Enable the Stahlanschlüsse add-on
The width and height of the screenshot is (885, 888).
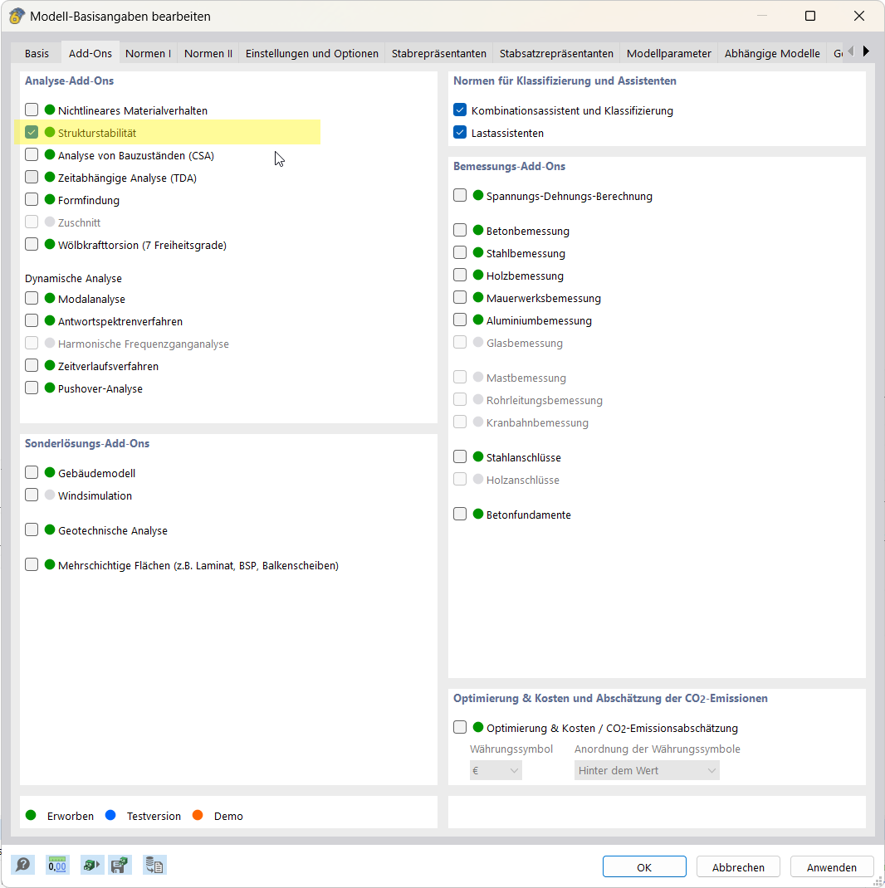460,456
